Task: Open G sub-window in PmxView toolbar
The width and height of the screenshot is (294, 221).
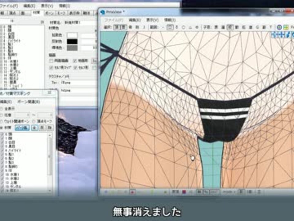Action: tap(257, 27)
